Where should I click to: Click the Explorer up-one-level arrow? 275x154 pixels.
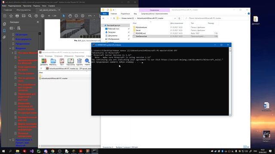click(114, 18)
